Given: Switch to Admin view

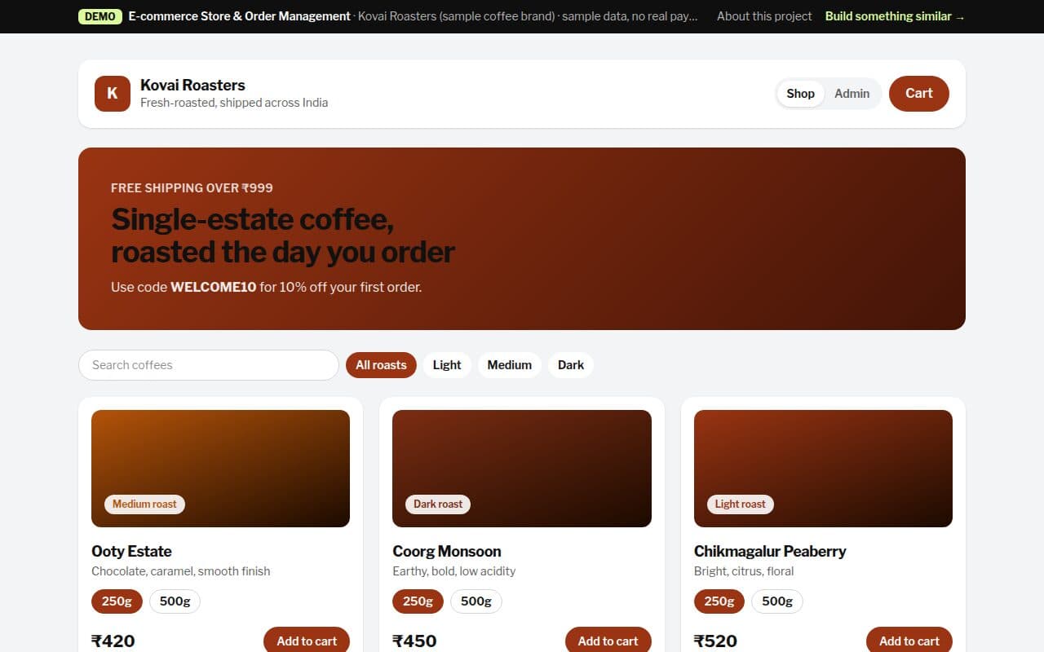Looking at the screenshot, I should coord(852,94).
